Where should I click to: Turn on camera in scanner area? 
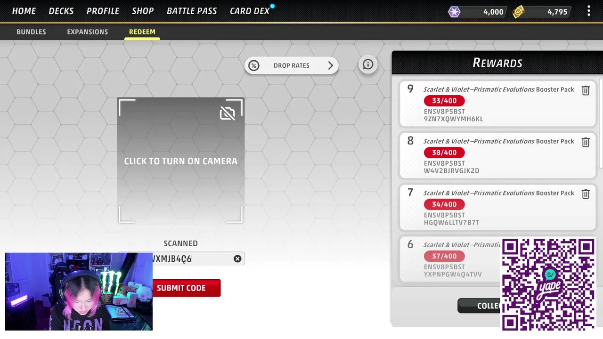pos(180,161)
